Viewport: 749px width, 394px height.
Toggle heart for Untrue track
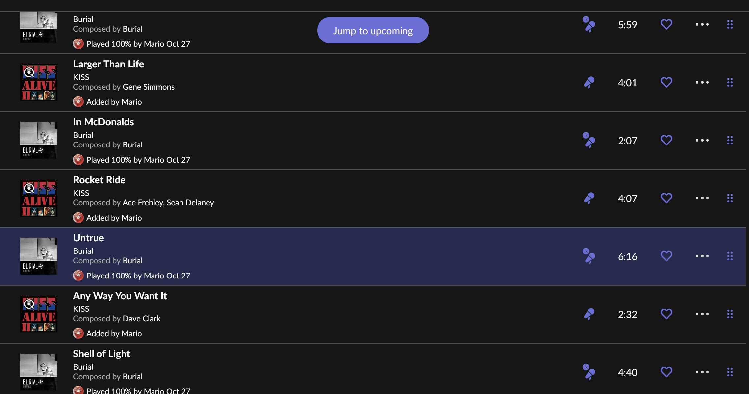666,256
